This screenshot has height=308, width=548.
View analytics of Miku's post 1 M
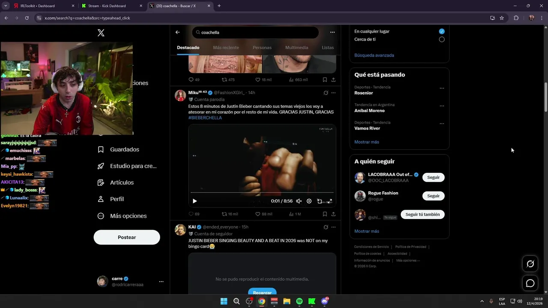tap(295, 214)
